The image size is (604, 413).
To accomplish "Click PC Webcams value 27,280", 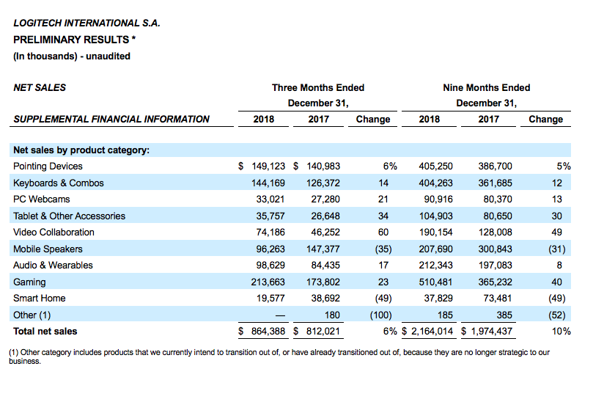I will click(325, 200).
